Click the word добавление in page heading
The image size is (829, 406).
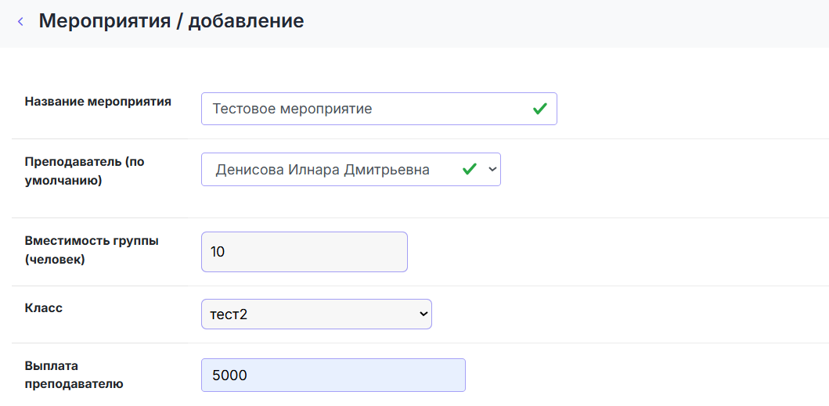click(247, 21)
